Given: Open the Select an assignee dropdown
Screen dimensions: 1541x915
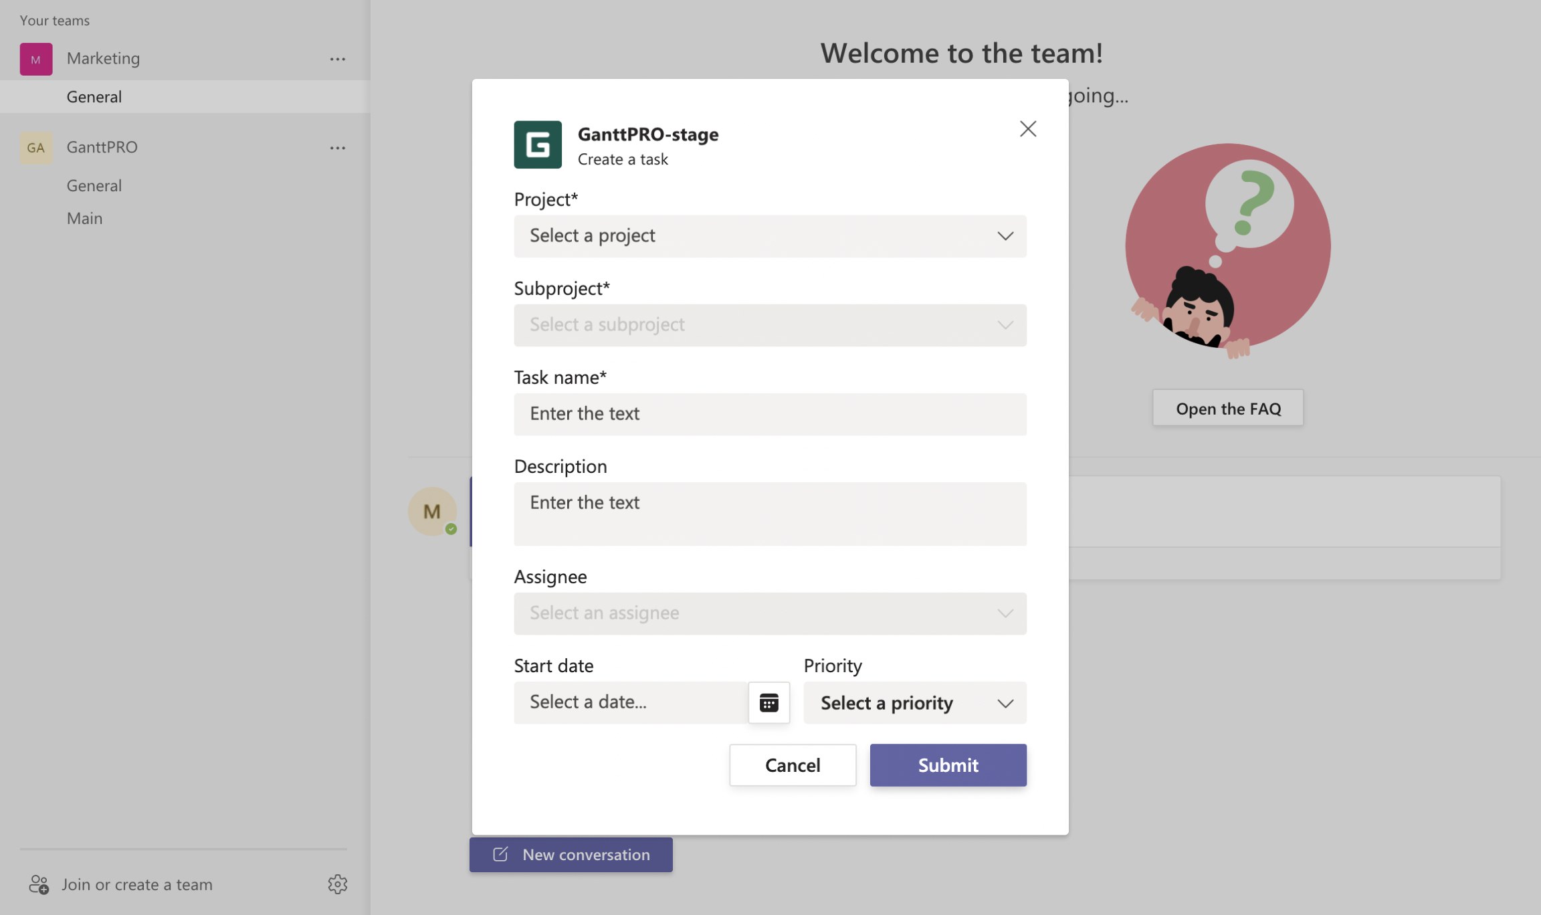Looking at the screenshot, I should pos(769,613).
